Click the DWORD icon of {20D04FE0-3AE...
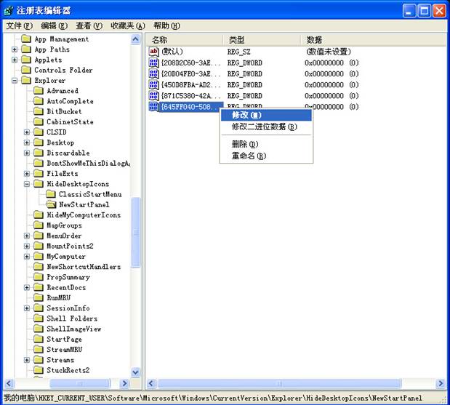The image size is (450, 405). (x=154, y=73)
